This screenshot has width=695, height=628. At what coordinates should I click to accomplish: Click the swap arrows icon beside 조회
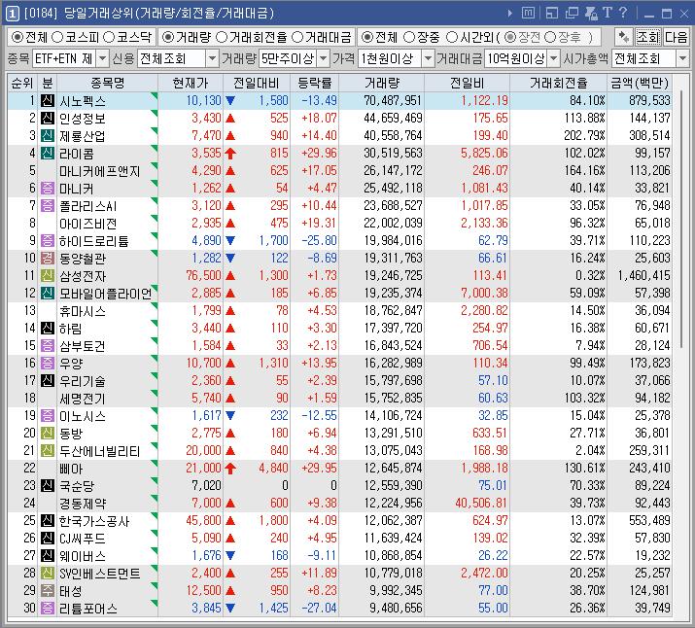pyautogui.click(x=624, y=37)
